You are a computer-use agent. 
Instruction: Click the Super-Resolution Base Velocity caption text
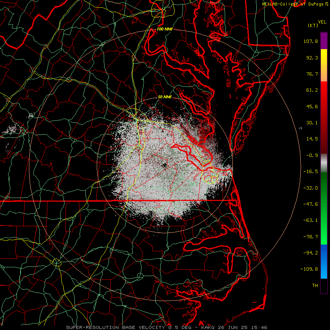(167, 327)
